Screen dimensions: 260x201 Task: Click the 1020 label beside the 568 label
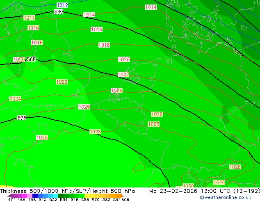pos(19,60)
